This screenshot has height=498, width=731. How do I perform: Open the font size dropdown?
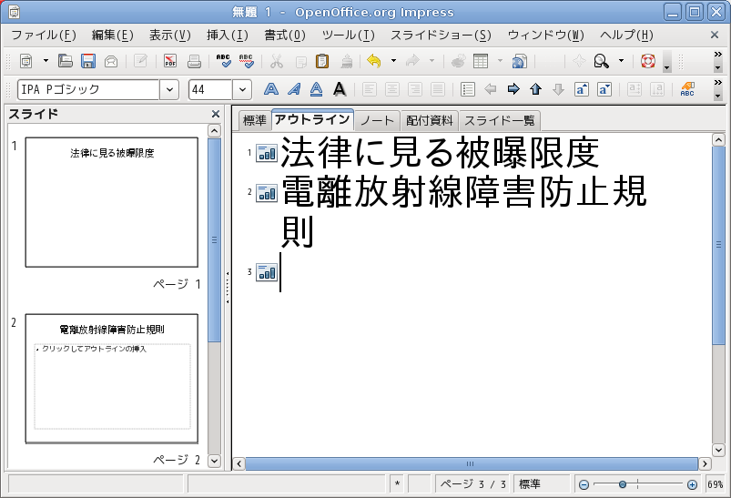[x=242, y=89]
